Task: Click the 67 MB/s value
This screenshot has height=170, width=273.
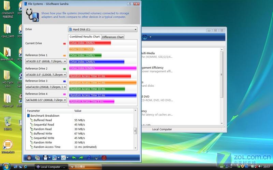Action: coord(80,134)
